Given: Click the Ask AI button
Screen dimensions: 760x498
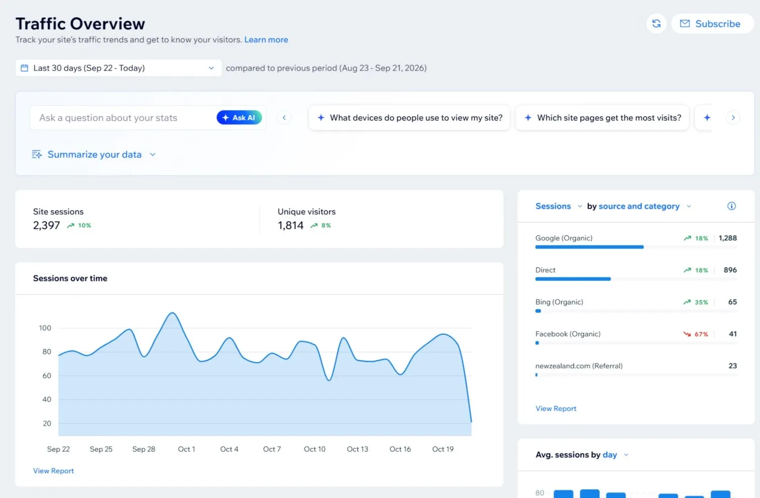Looking at the screenshot, I should (239, 118).
